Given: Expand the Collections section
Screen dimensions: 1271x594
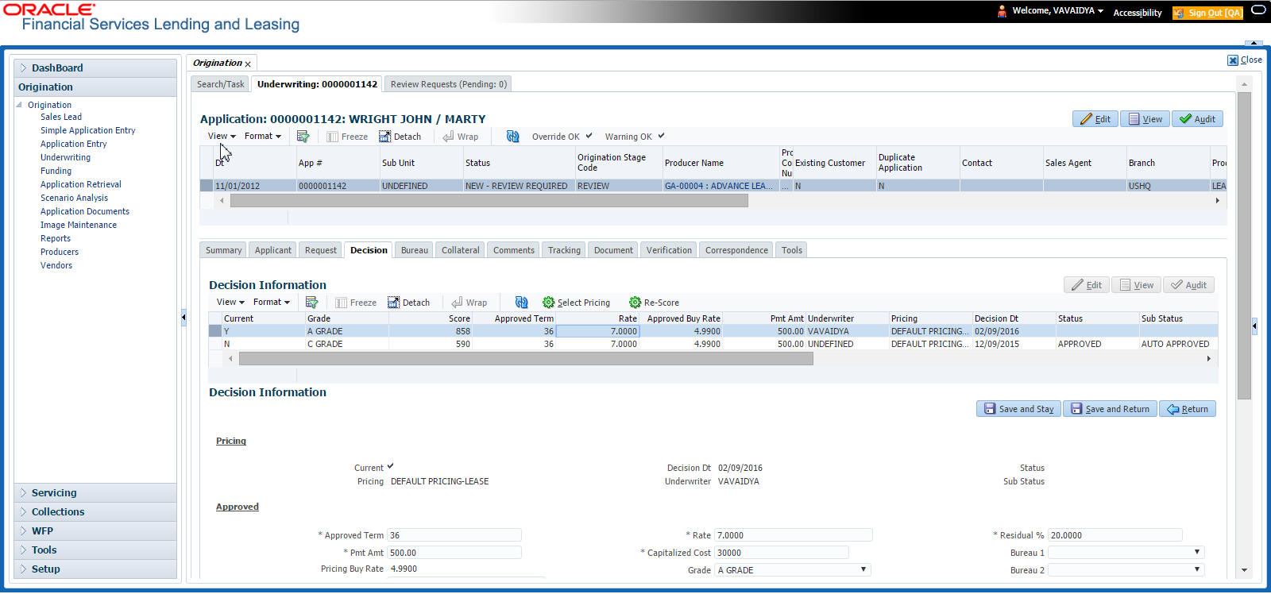Looking at the screenshot, I should click(95, 512).
